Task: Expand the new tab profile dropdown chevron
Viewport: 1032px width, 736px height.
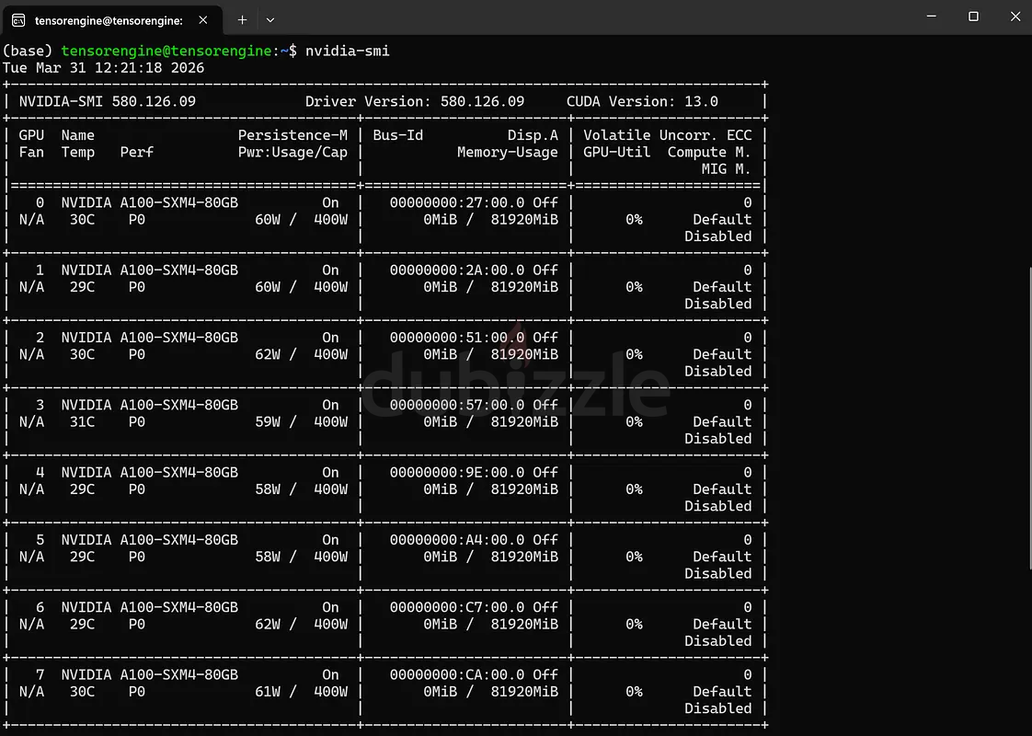Action: click(270, 19)
